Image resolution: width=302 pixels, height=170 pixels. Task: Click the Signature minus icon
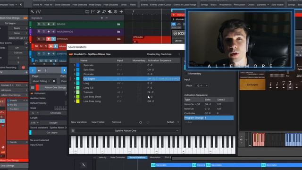[107, 18]
